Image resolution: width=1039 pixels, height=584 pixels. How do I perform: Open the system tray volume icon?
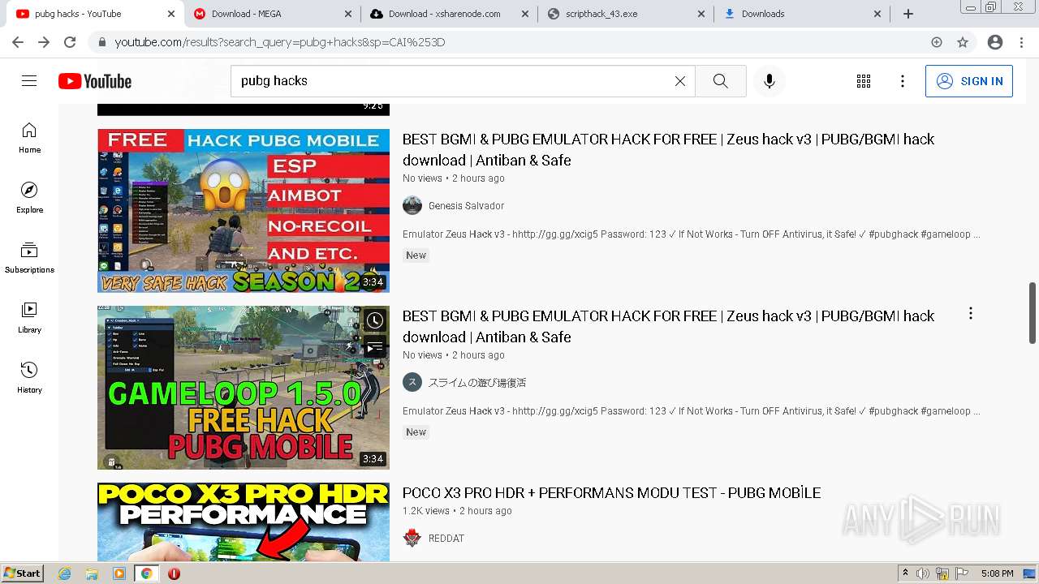coord(923,573)
